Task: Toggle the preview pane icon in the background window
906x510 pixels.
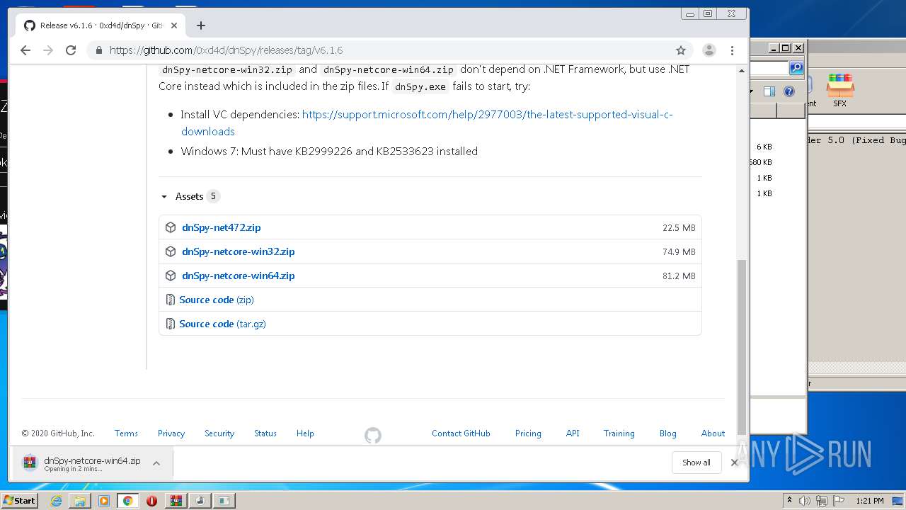Action: [x=769, y=91]
